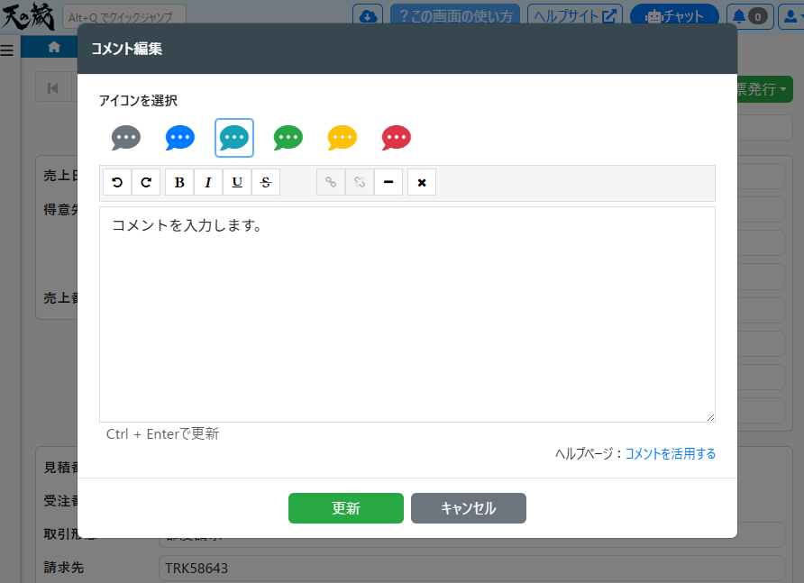The width and height of the screenshot is (804, 583).
Task: Select the red comment bubble icon
Action: (x=397, y=138)
